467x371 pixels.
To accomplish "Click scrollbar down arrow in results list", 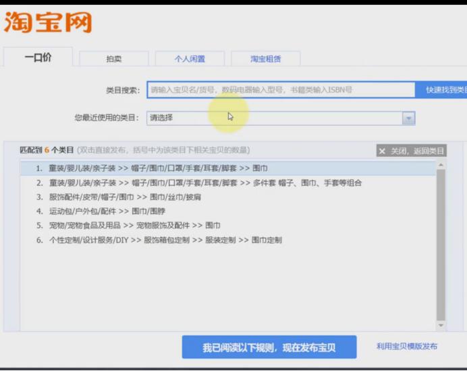I will tap(441, 325).
